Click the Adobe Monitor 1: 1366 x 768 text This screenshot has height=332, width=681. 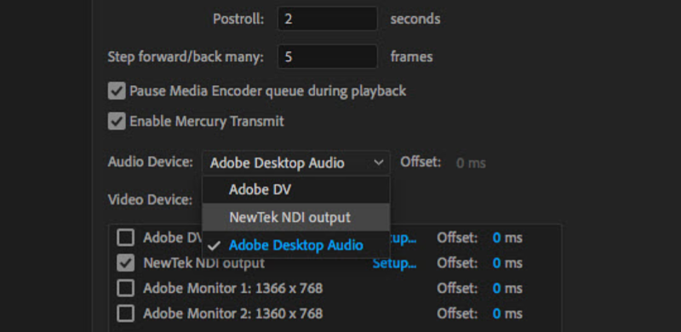coord(232,288)
